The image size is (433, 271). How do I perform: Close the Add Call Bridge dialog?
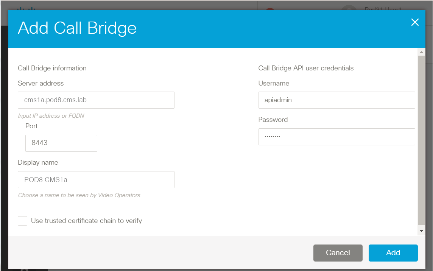pos(415,22)
